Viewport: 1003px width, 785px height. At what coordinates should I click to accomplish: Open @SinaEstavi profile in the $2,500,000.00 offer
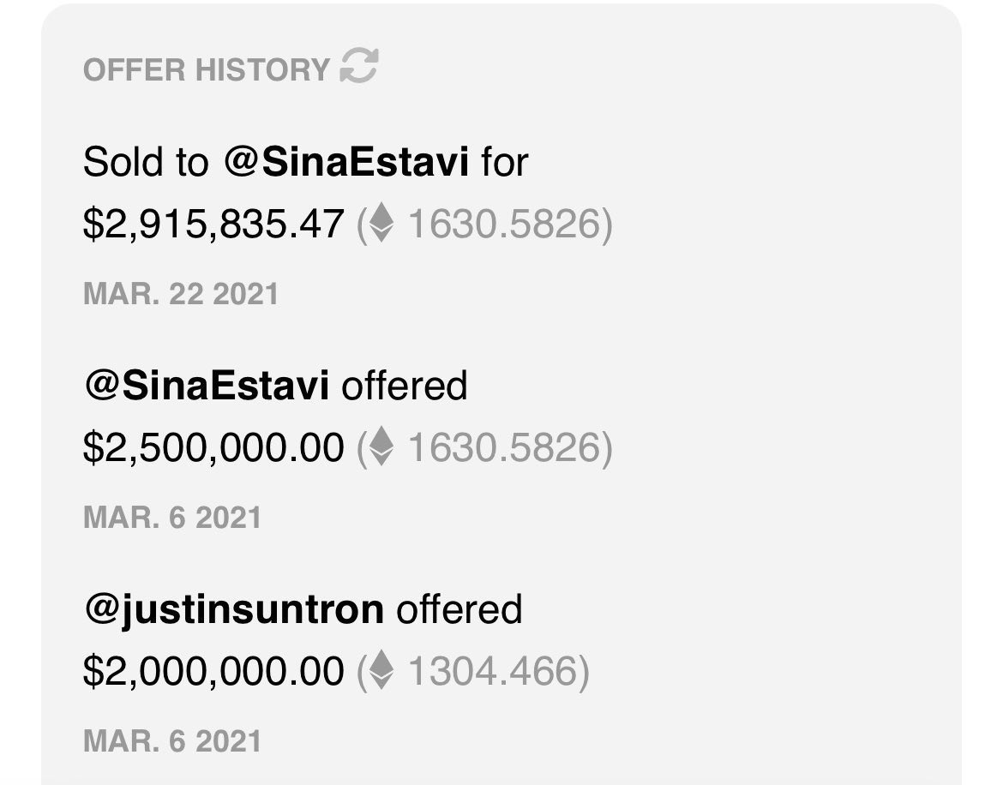207,386
